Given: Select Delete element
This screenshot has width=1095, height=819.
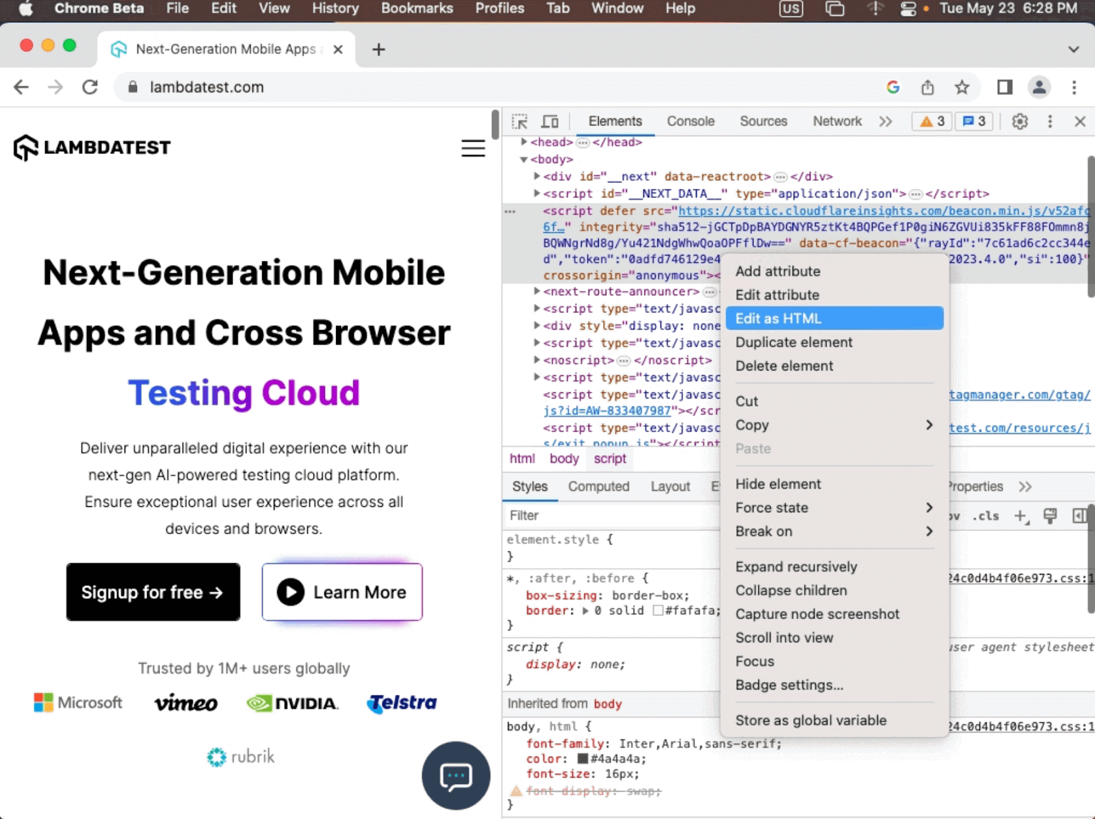Looking at the screenshot, I should [x=834, y=366].
